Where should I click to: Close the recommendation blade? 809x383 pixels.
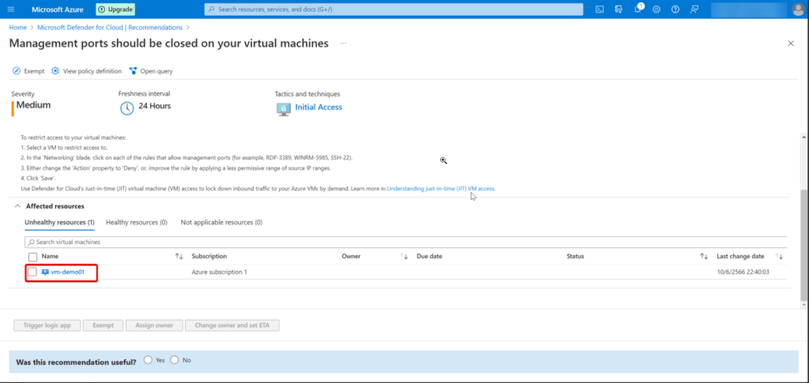click(x=790, y=43)
